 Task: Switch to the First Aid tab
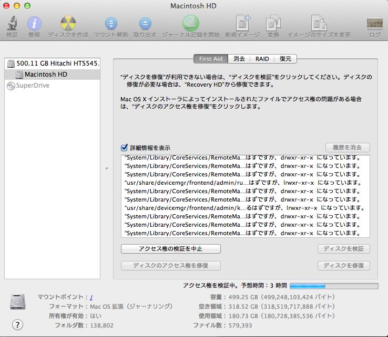[211, 59]
